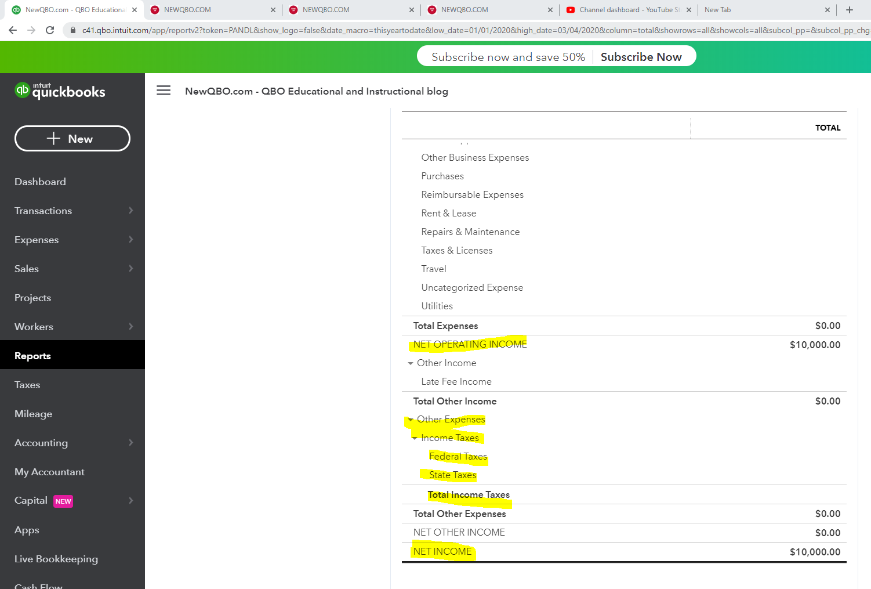Open the hamburger menu beside the report title

pos(163,90)
